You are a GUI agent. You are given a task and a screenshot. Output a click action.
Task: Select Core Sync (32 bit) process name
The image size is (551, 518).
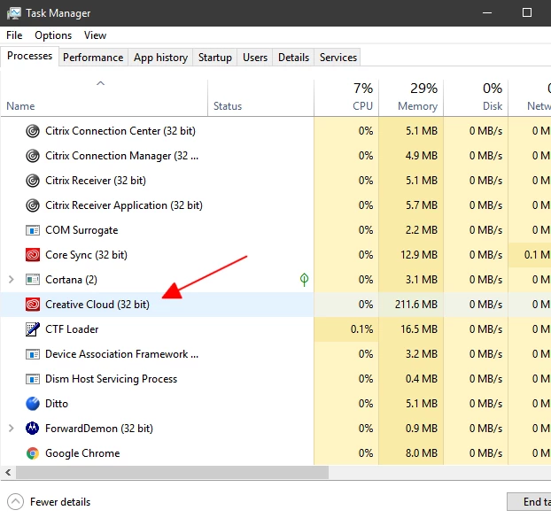[86, 255]
